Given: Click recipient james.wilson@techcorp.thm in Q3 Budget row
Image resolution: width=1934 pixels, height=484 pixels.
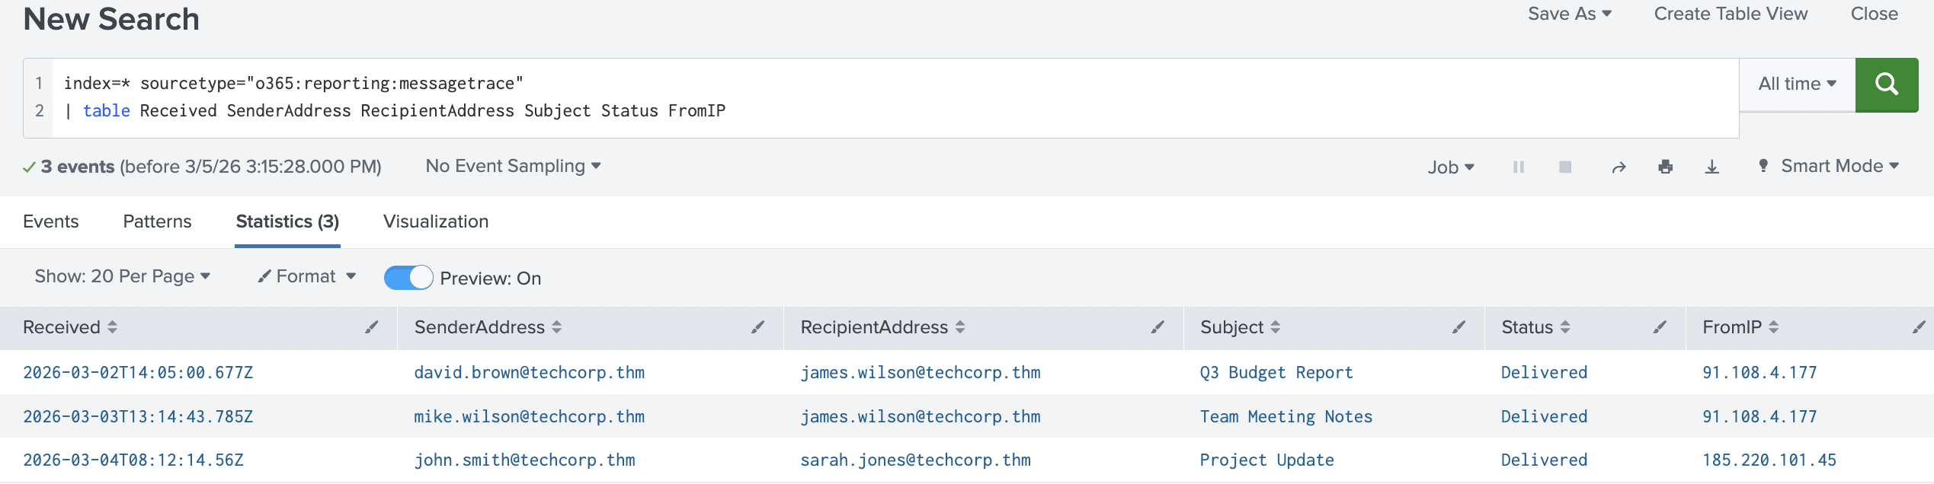Looking at the screenshot, I should tap(921, 372).
